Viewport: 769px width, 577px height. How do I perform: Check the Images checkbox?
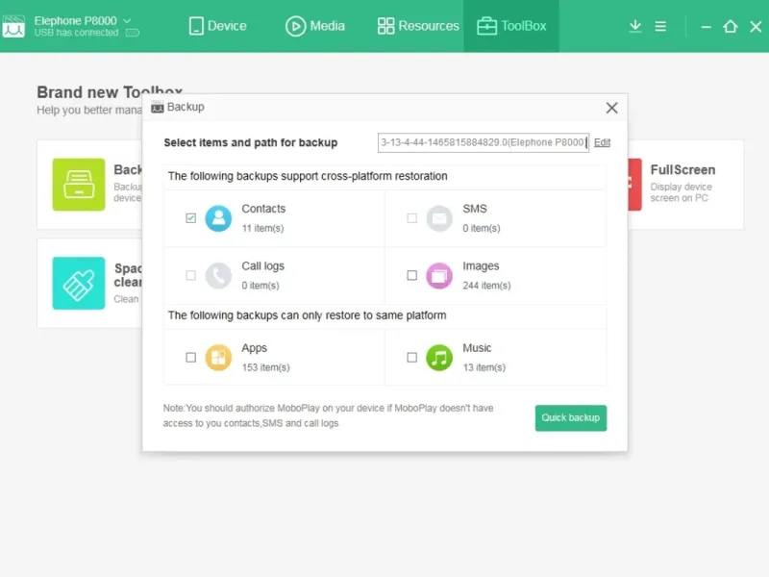point(412,275)
